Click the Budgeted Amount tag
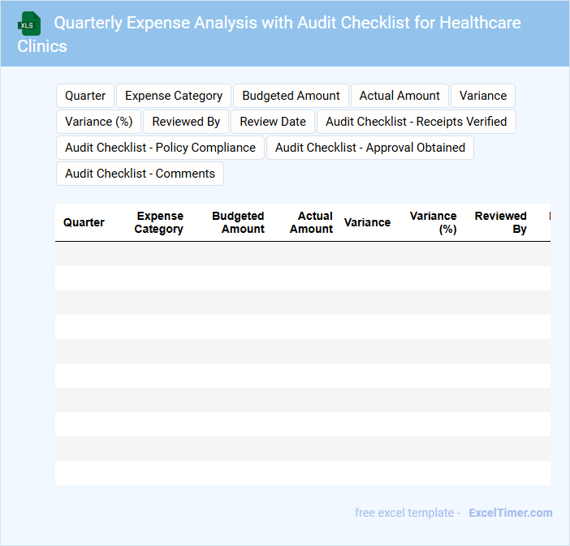This screenshot has width=570, height=546. click(x=291, y=96)
